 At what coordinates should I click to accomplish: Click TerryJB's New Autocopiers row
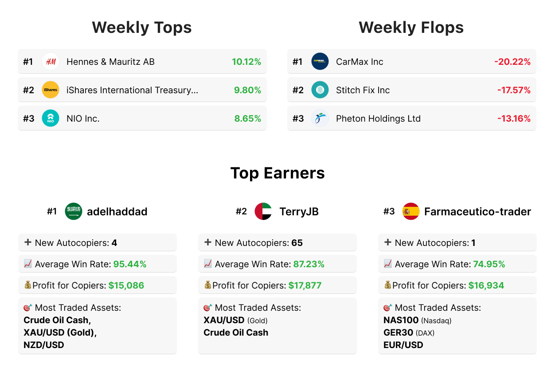point(277,243)
